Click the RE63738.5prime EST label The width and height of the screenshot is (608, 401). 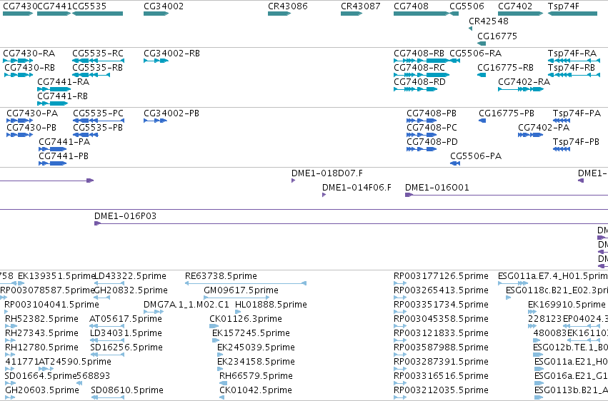coord(221,276)
